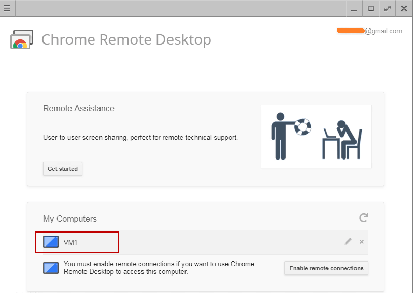The height and width of the screenshot is (304, 413).
Task: Refresh the My Computers list
Action: (x=363, y=218)
